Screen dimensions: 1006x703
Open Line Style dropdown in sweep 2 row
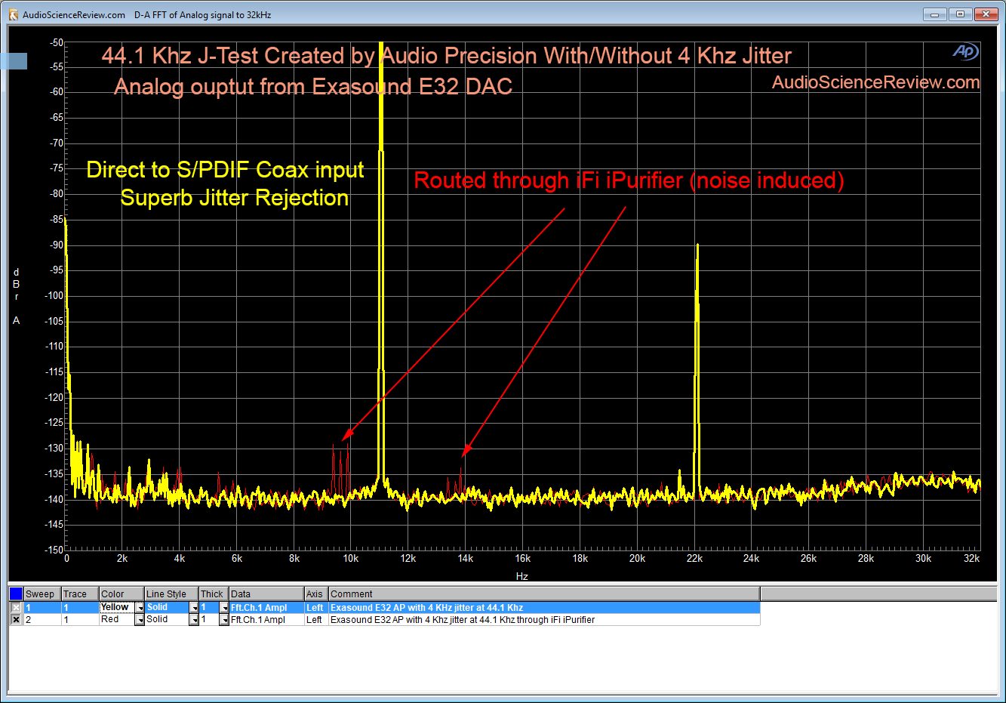click(x=194, y=620)
